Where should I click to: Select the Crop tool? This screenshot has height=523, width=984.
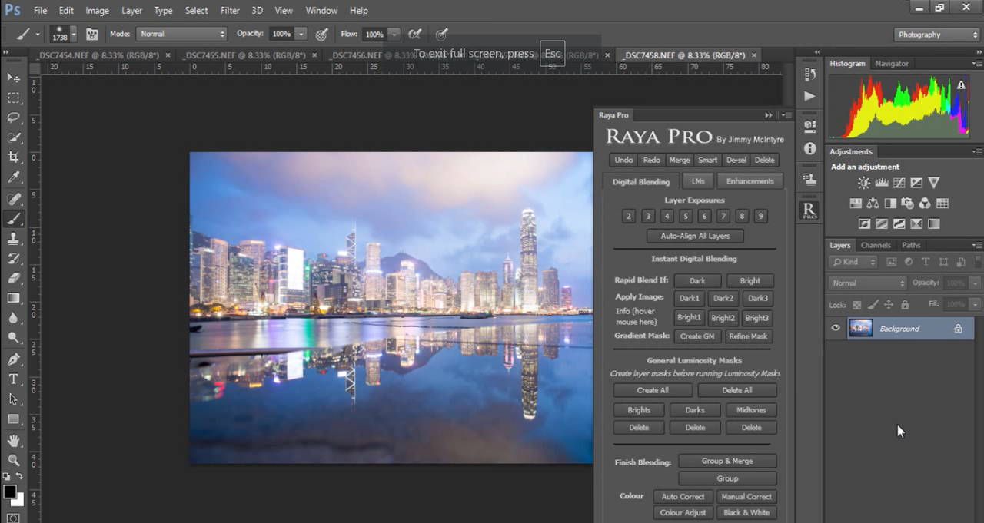tap(13, 157)
